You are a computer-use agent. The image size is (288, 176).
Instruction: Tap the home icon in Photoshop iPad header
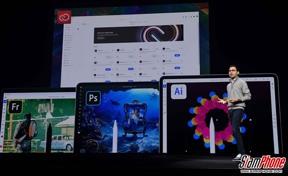(81, 87)
